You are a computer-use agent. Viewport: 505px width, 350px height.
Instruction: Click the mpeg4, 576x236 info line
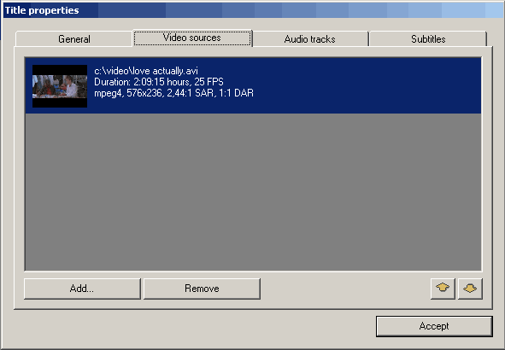(x=174, y=93)
